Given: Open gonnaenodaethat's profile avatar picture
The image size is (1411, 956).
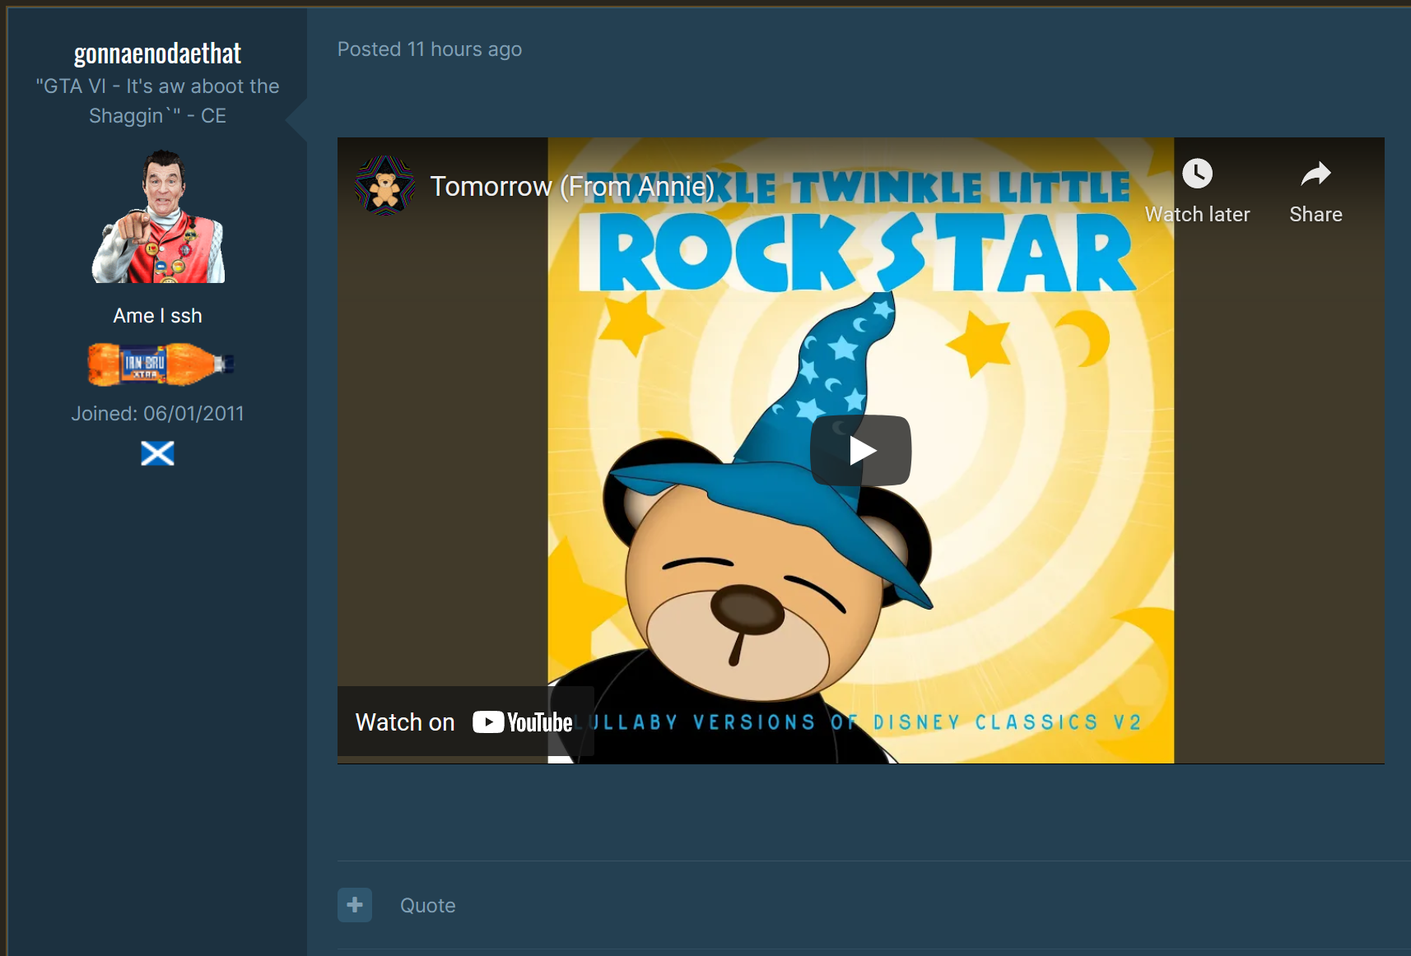Looking at the screenshot, I should 158,216.
